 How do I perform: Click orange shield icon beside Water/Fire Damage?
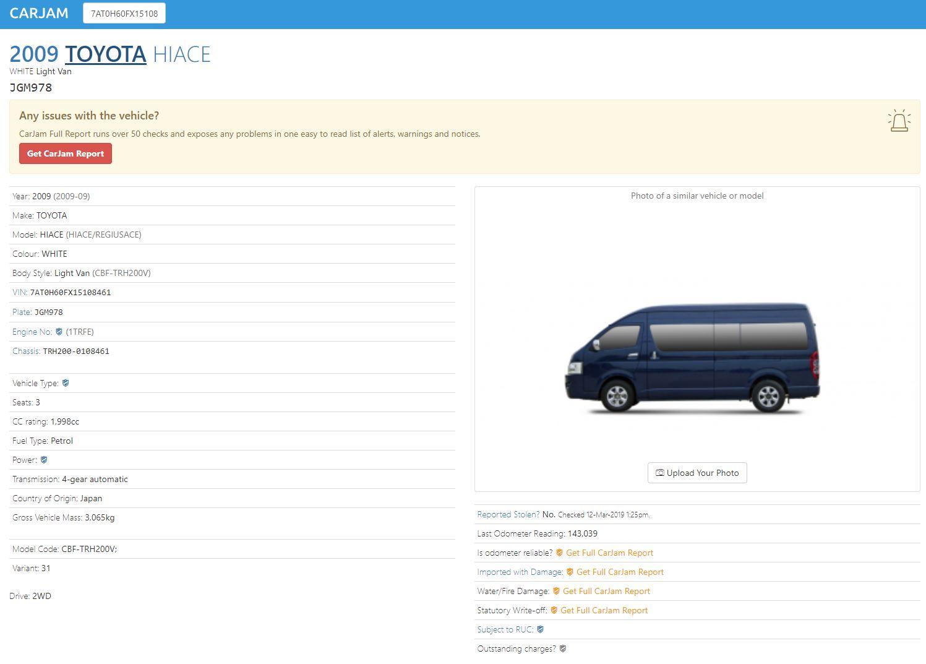pyautogui.click(x=556, y=591)
